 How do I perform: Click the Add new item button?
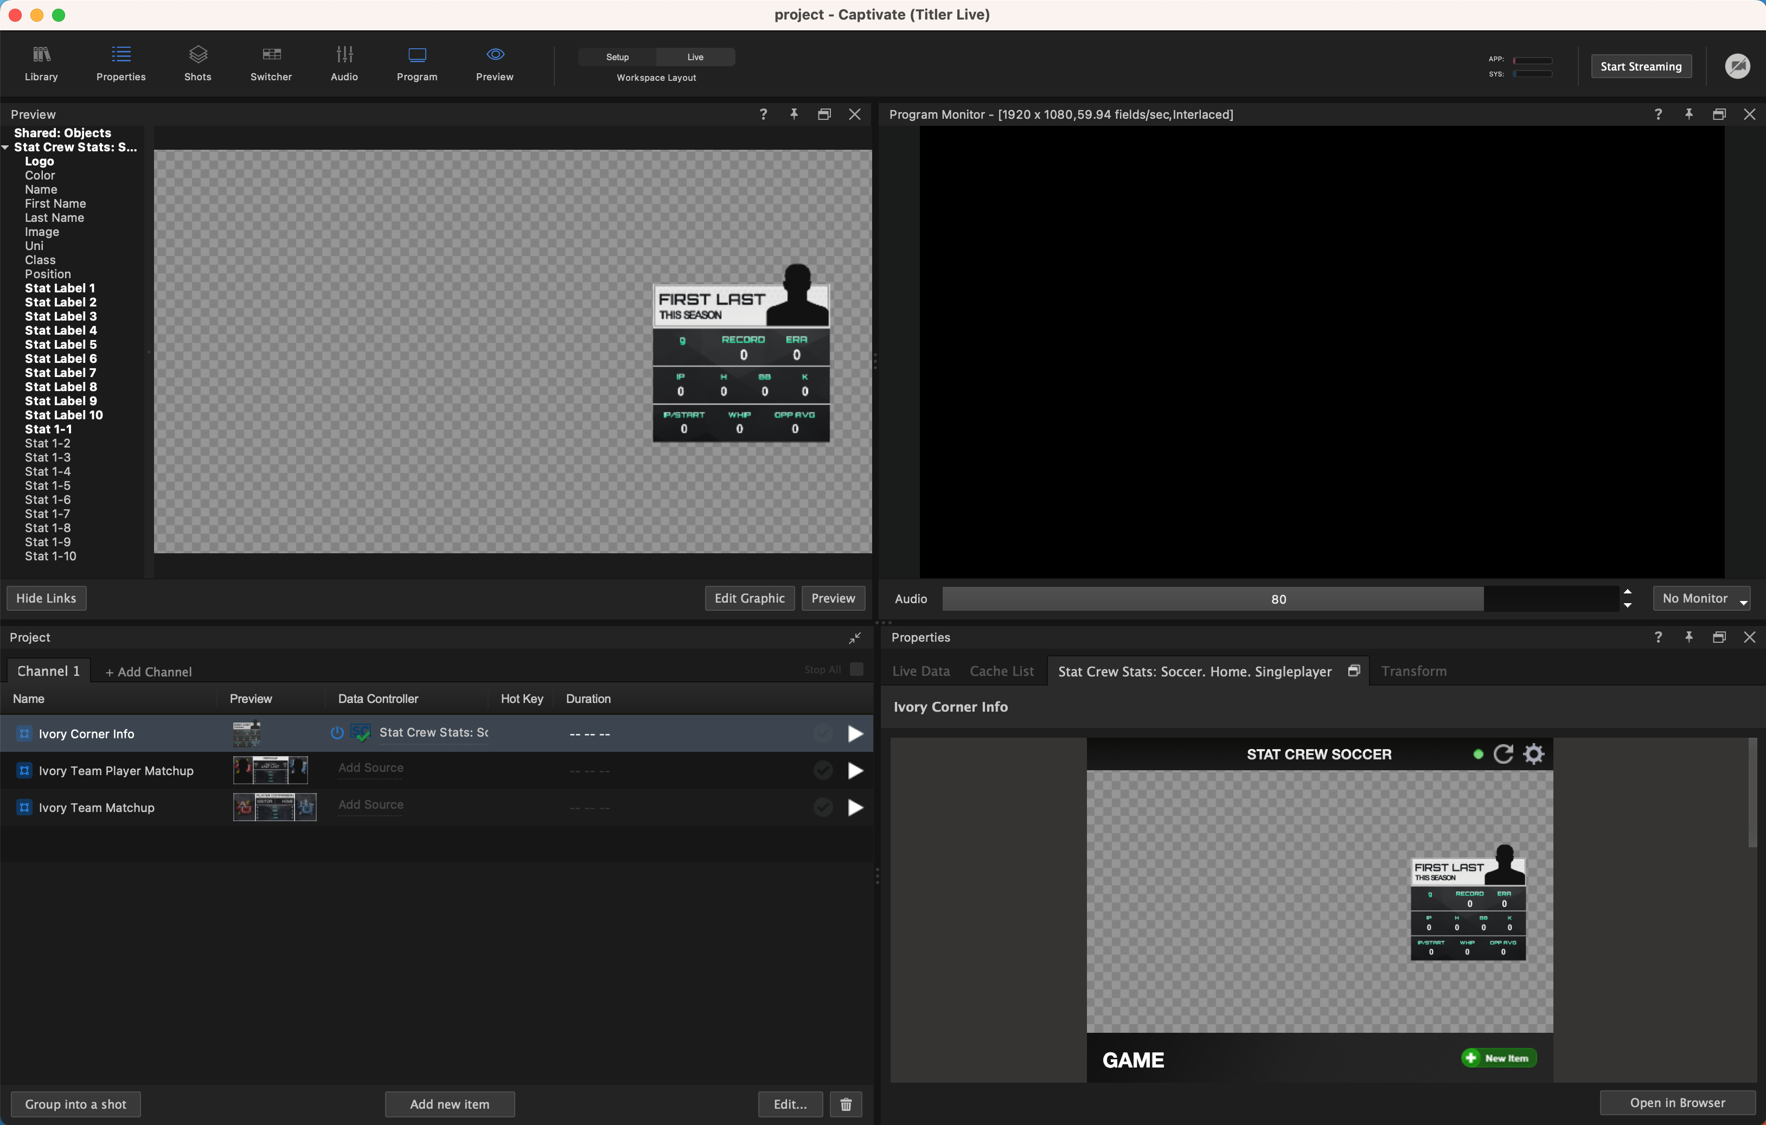click(450, 1104)
